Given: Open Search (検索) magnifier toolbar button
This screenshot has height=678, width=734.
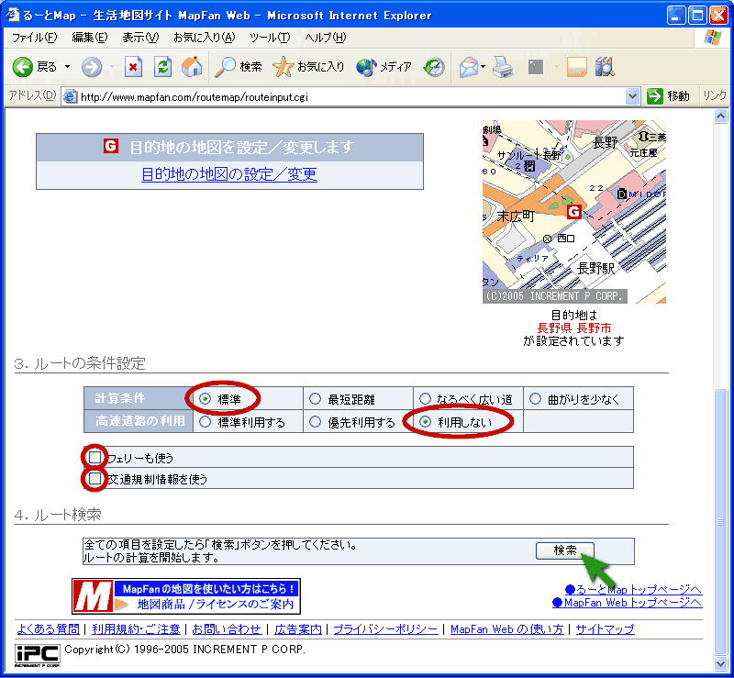Looking at the screenshot, I should click(x=239, y=67).
